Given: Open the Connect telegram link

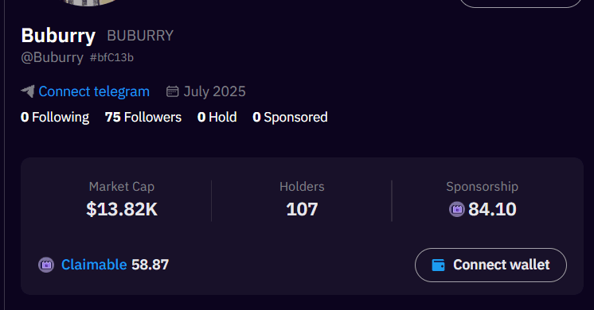Looking at the screenshot, I should (94, 91).
